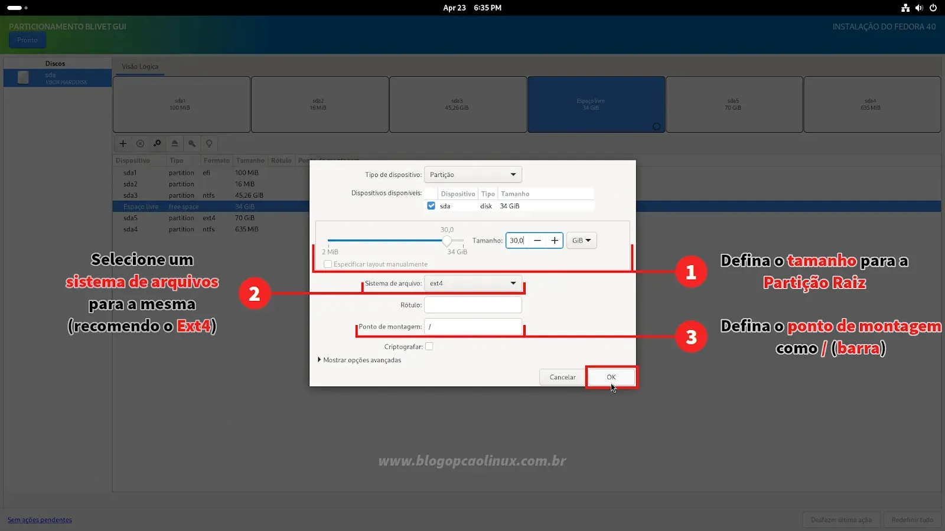Toggle Especificar layout manualmente checkbox
945x531 pixels.
tap(328, 264)
